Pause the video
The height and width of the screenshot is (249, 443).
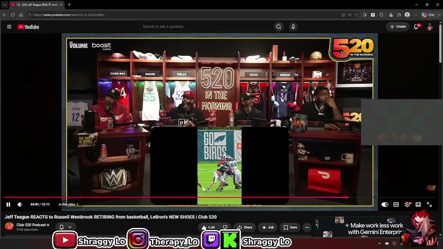tap(8, 204)
